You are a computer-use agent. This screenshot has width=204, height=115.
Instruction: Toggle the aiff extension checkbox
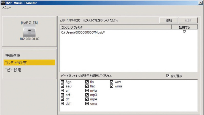pos(62,95)
